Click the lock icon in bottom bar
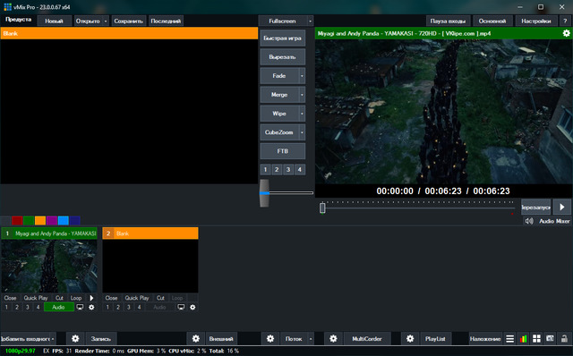The height and width of the screenshot is (356, 573). [564, 338]
